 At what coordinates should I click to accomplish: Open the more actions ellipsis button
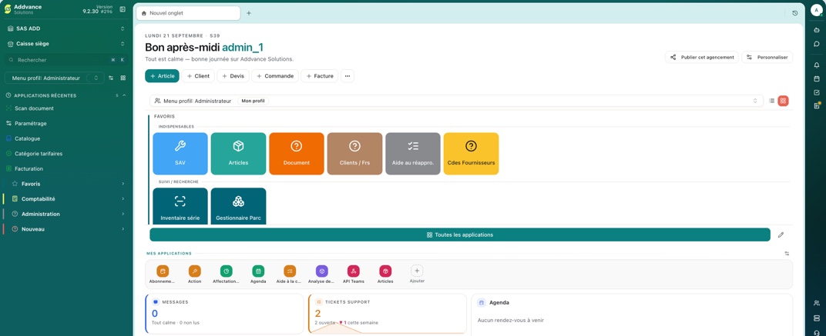coord(348,75)
